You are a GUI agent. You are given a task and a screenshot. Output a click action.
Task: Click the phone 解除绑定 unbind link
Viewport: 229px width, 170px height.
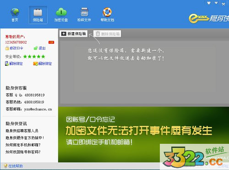[x=14, y=63]
